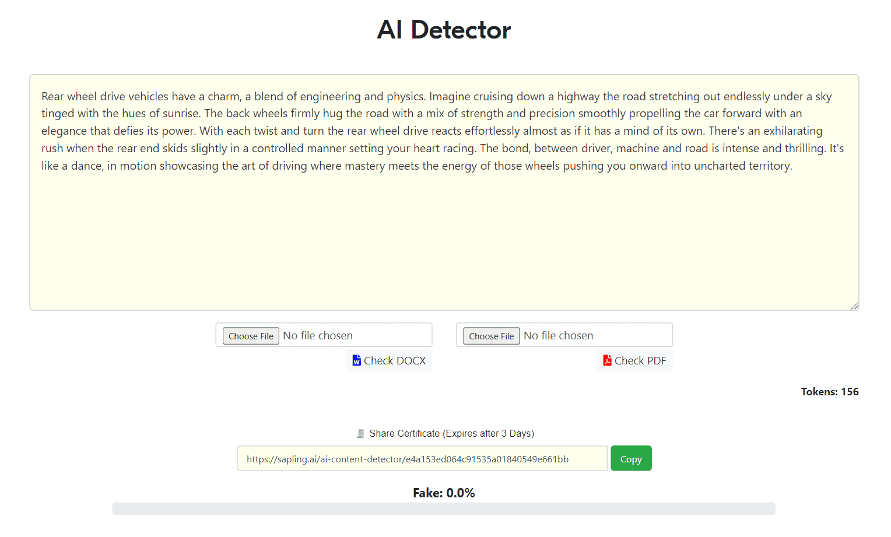Click the resize handle of the text area
Image resolution: width=891 pixels, height=537 pixels.
pos(854,306)
